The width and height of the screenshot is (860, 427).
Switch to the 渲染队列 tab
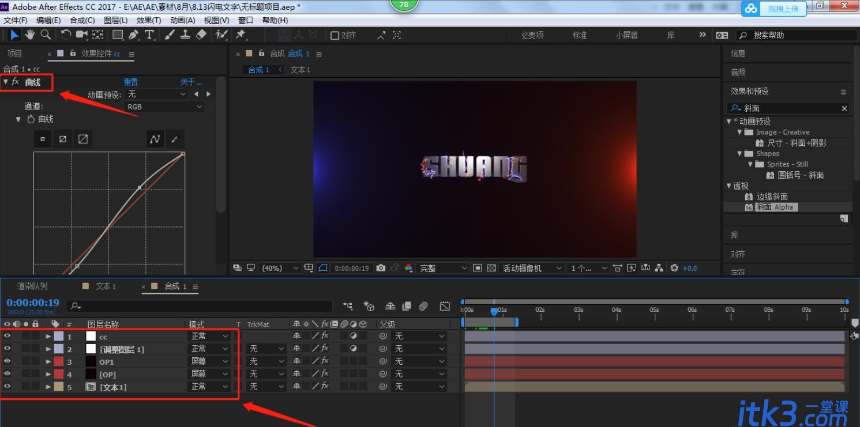[x=32, y=286]
